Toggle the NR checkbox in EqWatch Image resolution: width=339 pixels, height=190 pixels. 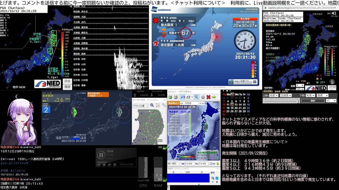(211, 164)
